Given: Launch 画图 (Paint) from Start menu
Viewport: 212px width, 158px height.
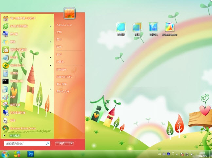Looking at the screenshot, I should (x=12, y=97).
